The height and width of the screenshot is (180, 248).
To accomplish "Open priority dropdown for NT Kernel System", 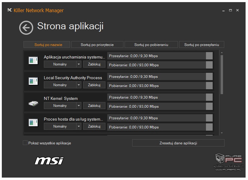I will click(79, 106).
